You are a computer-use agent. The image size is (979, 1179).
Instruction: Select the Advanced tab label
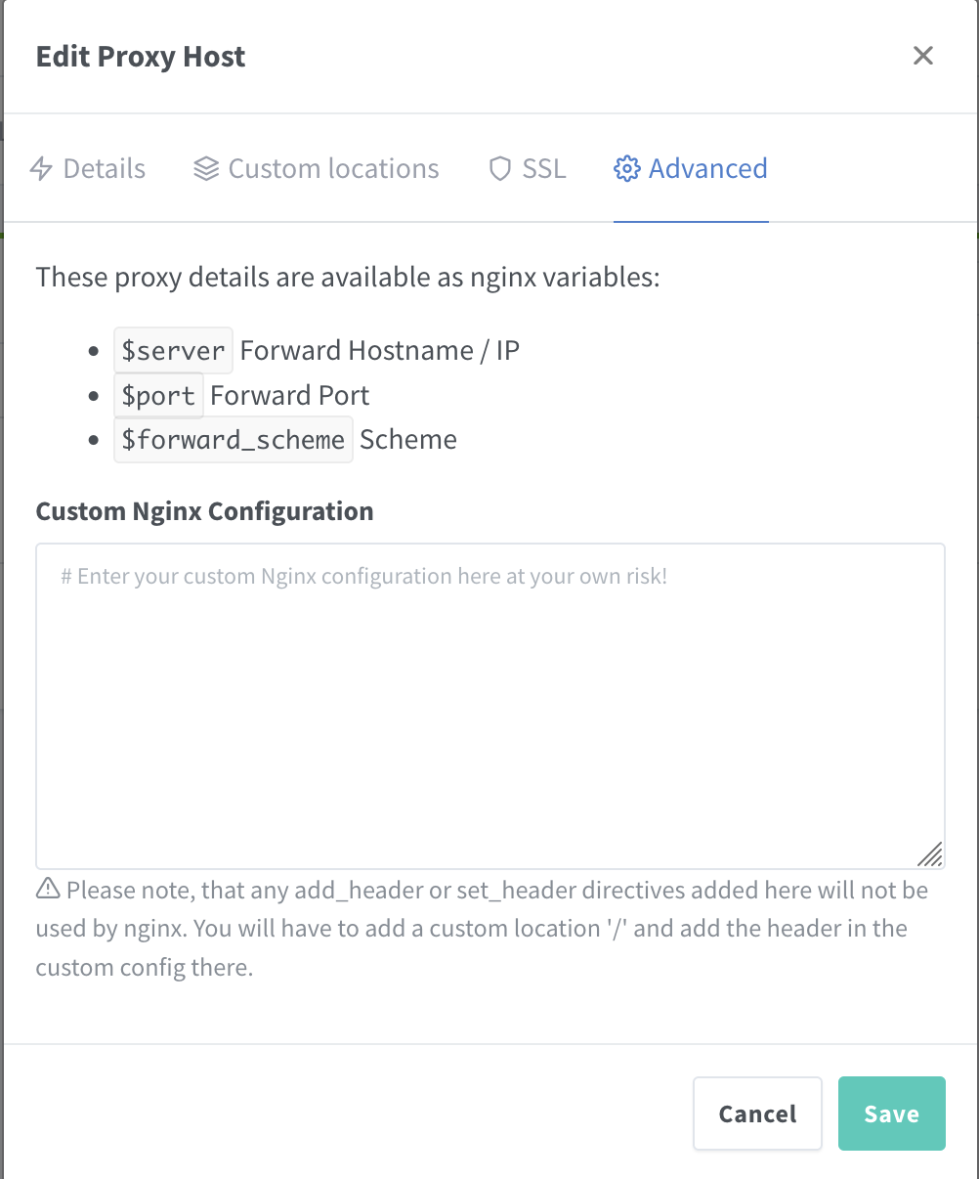[x=707, y=169]
